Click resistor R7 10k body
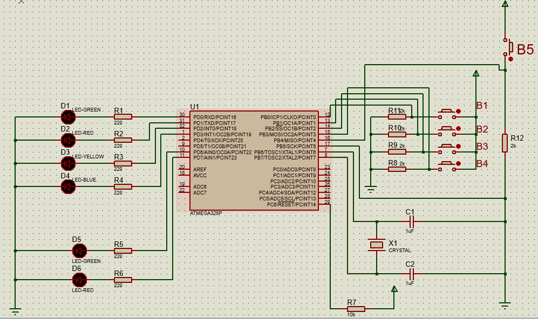538x319 pixels. pos(356,309)
